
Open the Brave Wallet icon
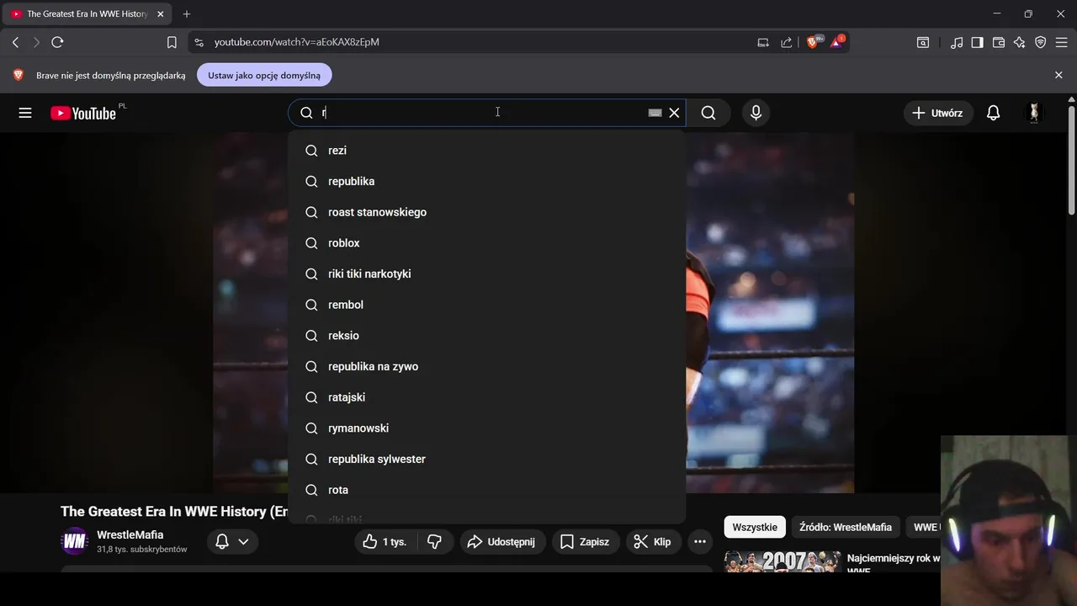click(999, 42)
